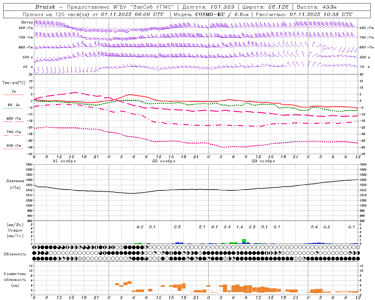Click the "500 м" wind level label on left

(28, 57)
